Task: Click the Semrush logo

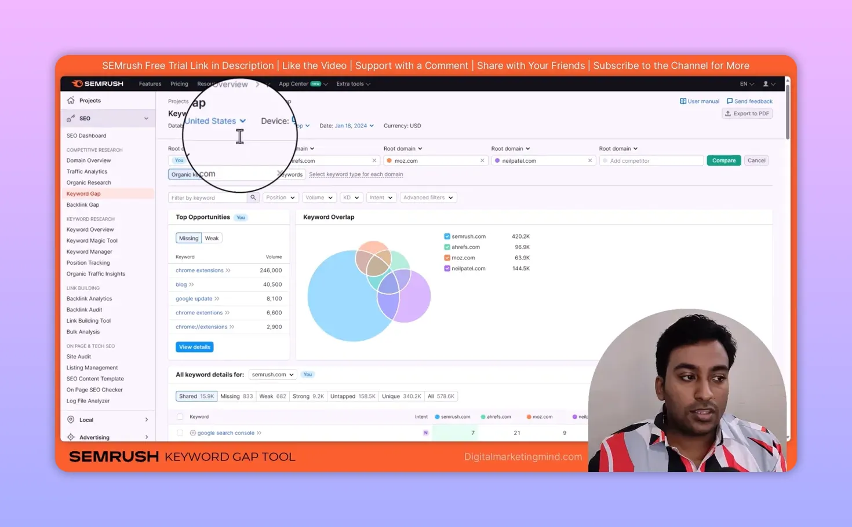Action: click(x=97, y=83)
